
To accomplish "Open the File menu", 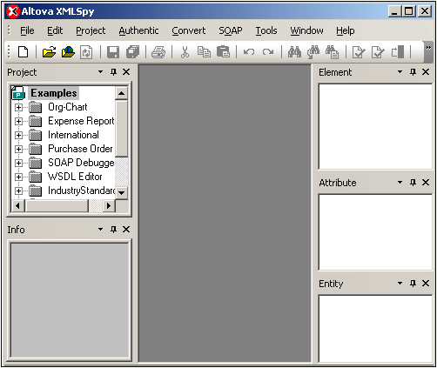I will (27, 30).
